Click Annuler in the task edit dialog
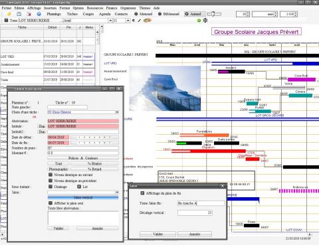Image resolution: width=319 pixels, height=245 pixels. [98, 228]
